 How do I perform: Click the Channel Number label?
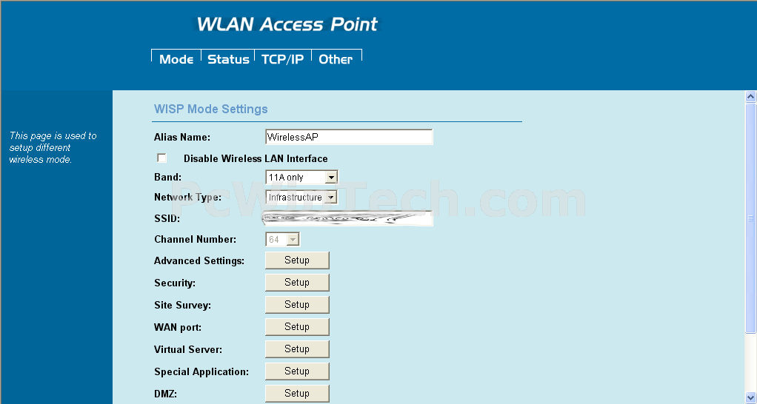tap(195, 240)
